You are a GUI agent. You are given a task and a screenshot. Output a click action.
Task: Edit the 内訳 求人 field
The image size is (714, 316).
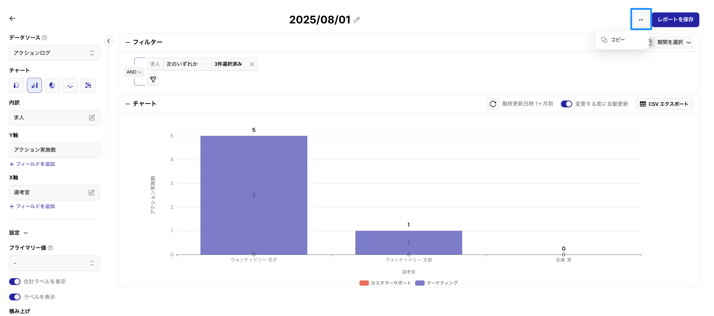pyautogui.click(x=92, y=118)
